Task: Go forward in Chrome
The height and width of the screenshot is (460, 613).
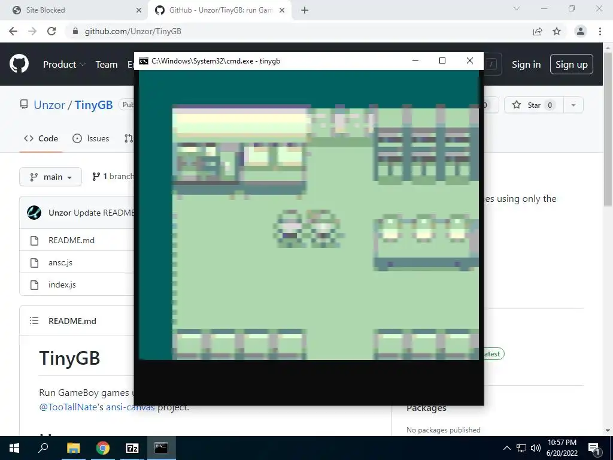Action: click(x=32, y=31)
